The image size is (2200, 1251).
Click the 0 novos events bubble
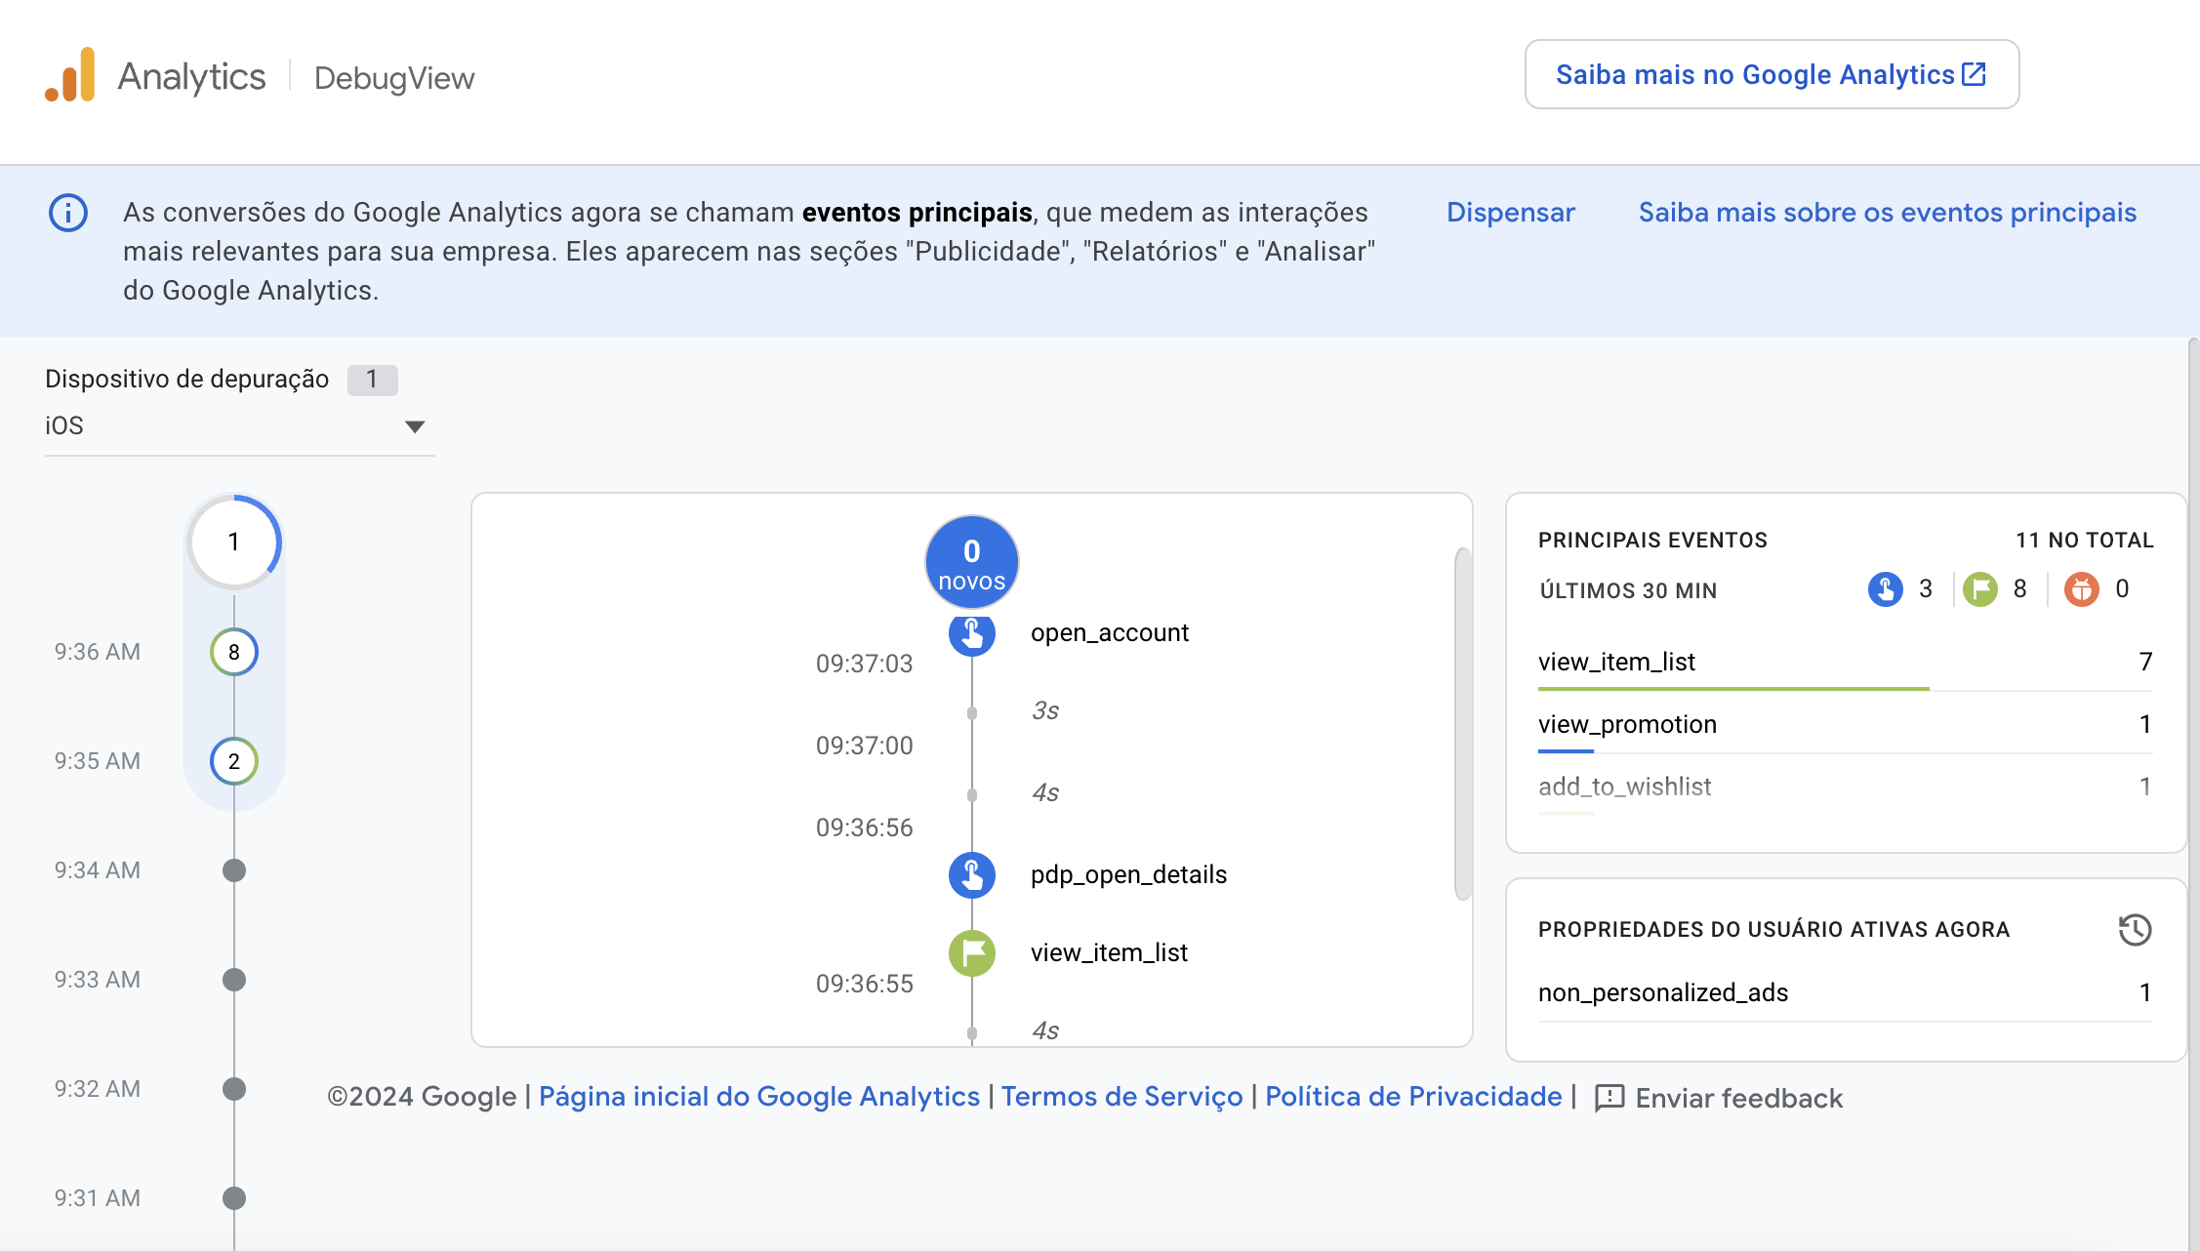[x=971, y=562]
